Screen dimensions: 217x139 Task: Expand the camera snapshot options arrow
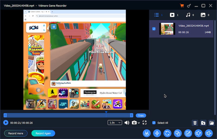(x=139, y=123)
